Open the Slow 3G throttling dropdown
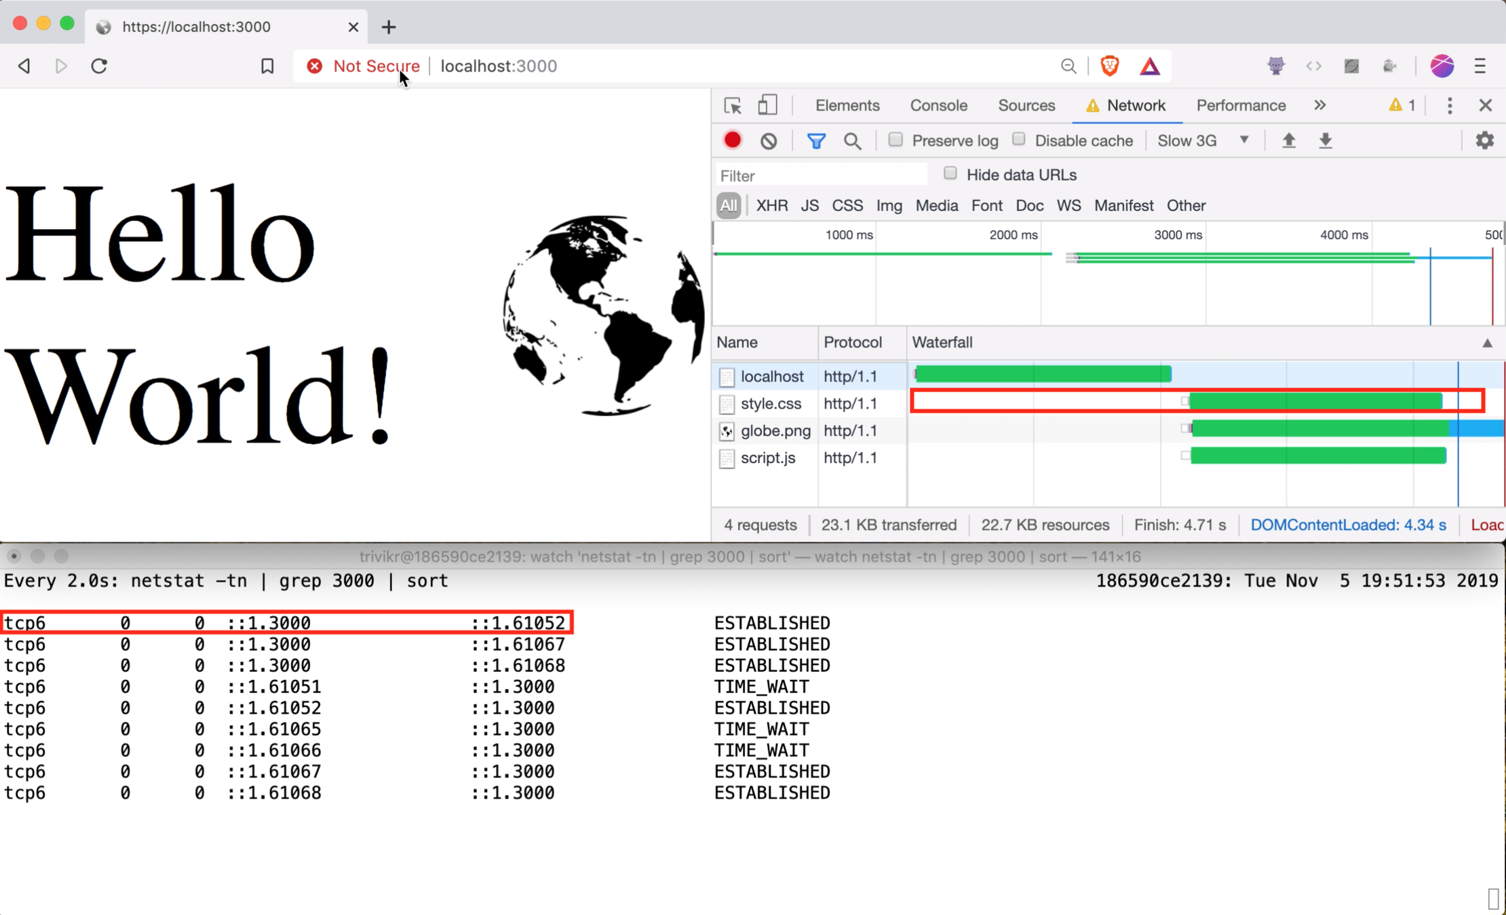This screenshot has height=915, width=1506. pyautogui.click(x=1202, y=140)
